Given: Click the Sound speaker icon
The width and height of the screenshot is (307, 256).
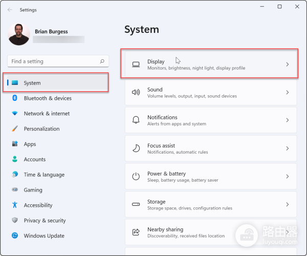Looking at the screenshot, I should point(136,93).
